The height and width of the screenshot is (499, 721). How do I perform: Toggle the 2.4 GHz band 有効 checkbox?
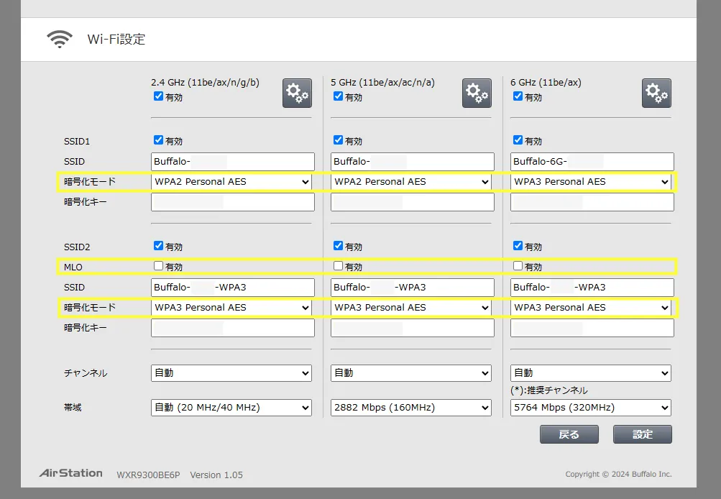tap(159, 96)
